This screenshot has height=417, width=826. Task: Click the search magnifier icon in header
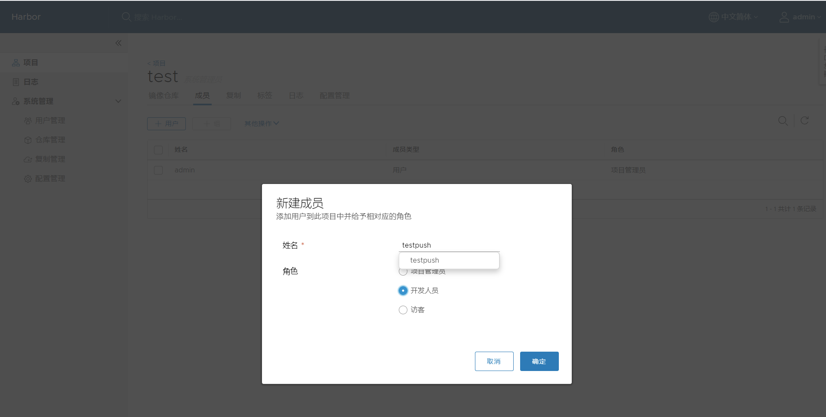[126, 17]
